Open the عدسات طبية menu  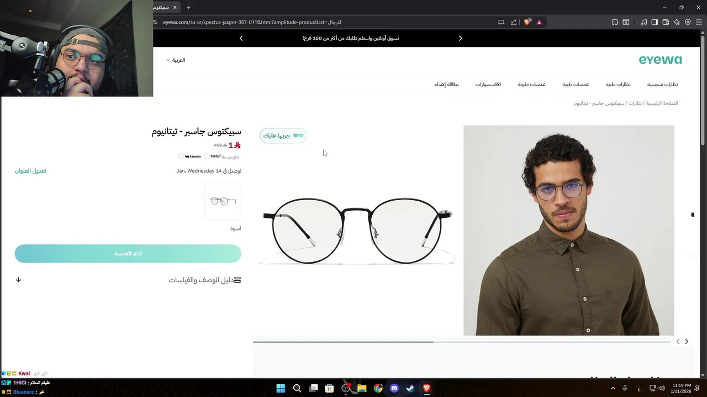tap(576, 84)
